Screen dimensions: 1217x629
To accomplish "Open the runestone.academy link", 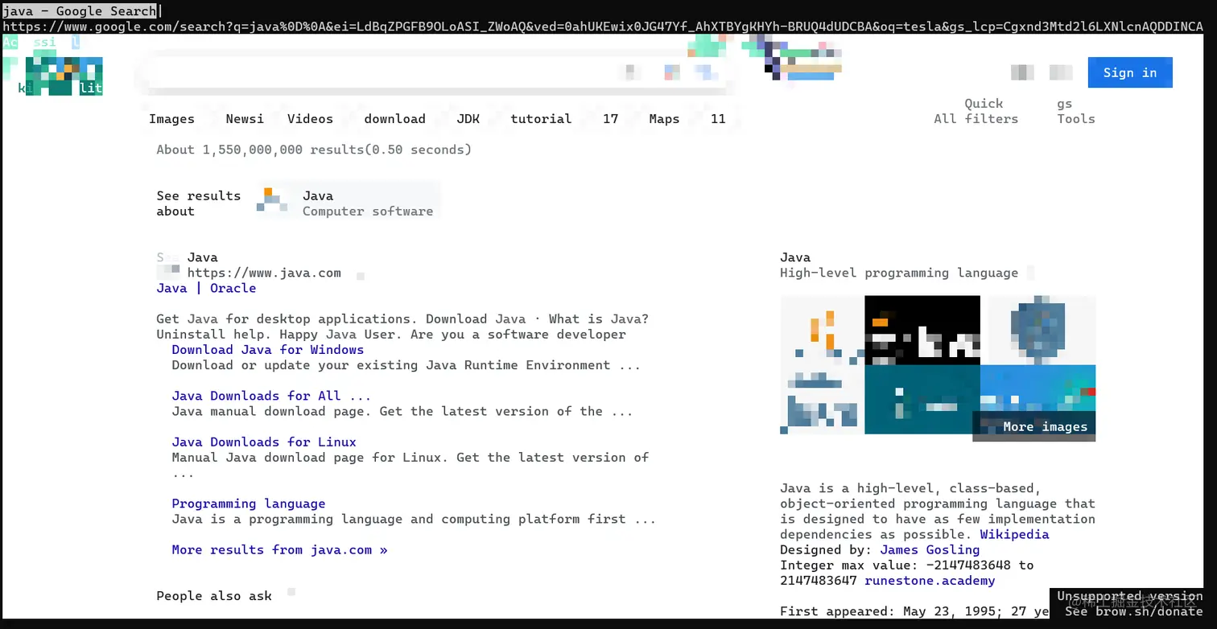I will 930,581.
